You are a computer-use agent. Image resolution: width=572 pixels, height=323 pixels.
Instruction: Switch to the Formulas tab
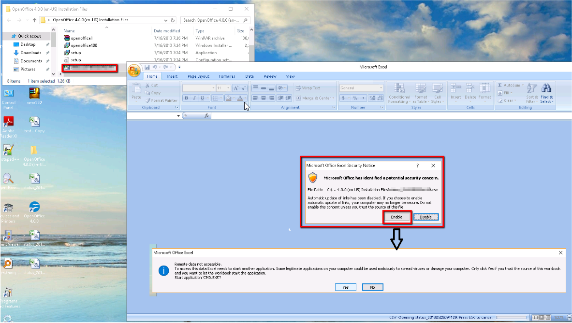point(227,76)
